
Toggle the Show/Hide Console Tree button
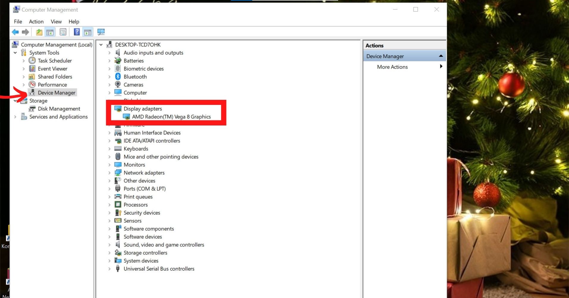[x=50, y=32]
